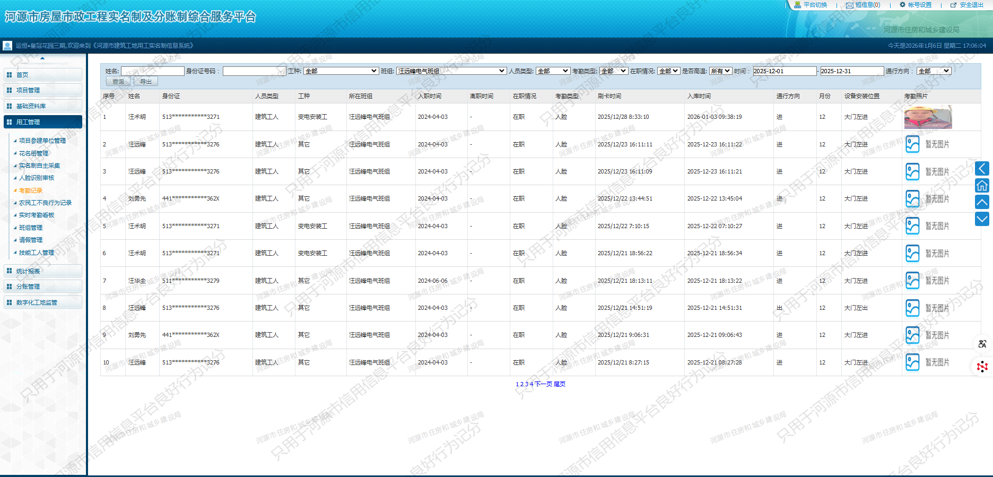Expand the 是否高温 dropdown

coord(720,71)
